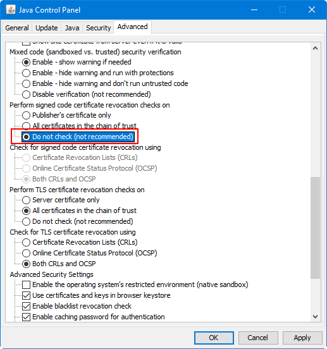Image resolution: width=327 pixels, height=349 pixels.
Task: Click the scroll down arrow of settings list
Action: pos(315,317)
